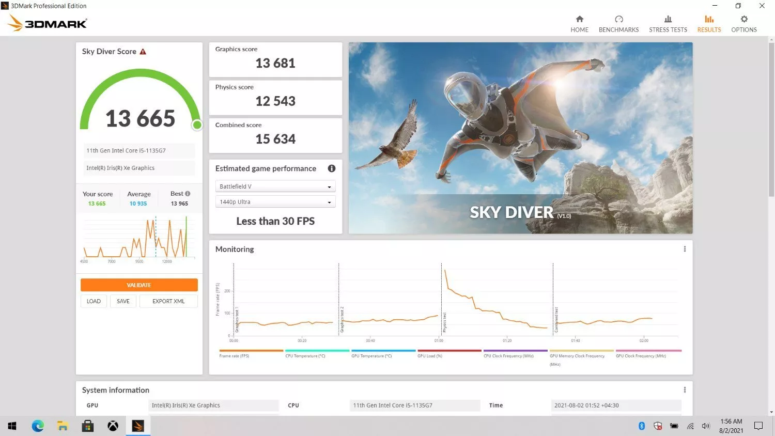This screenshot has height=436, width=775.
Task: Click the Physics score 12 543 value
Action: [275, 101]
